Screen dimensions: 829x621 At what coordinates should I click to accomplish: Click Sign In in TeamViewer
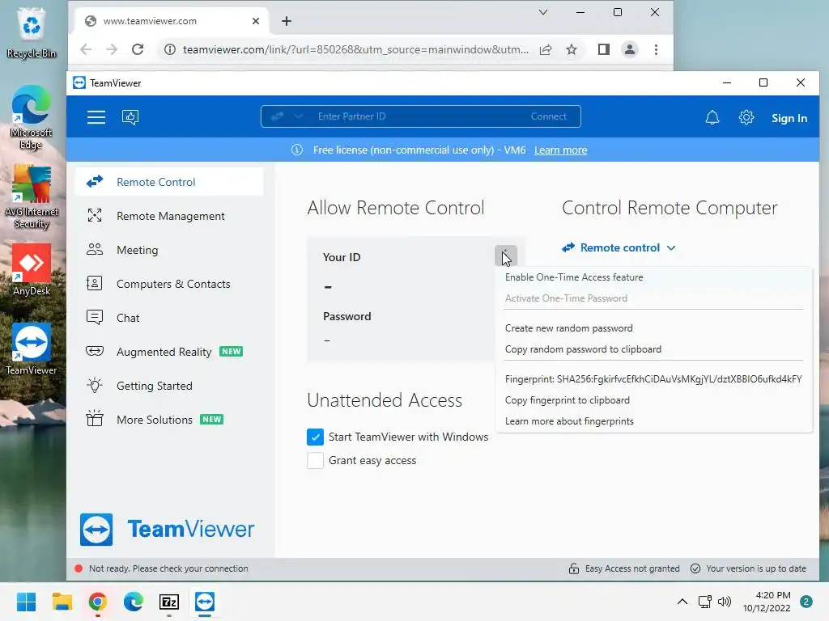[x=789, y=118]
